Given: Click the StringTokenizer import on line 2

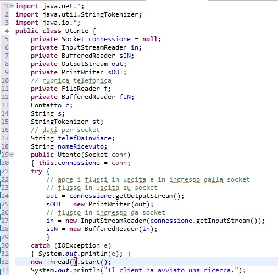Looking at the screenshot, I should pyautogui.click(x=111, y=14).
